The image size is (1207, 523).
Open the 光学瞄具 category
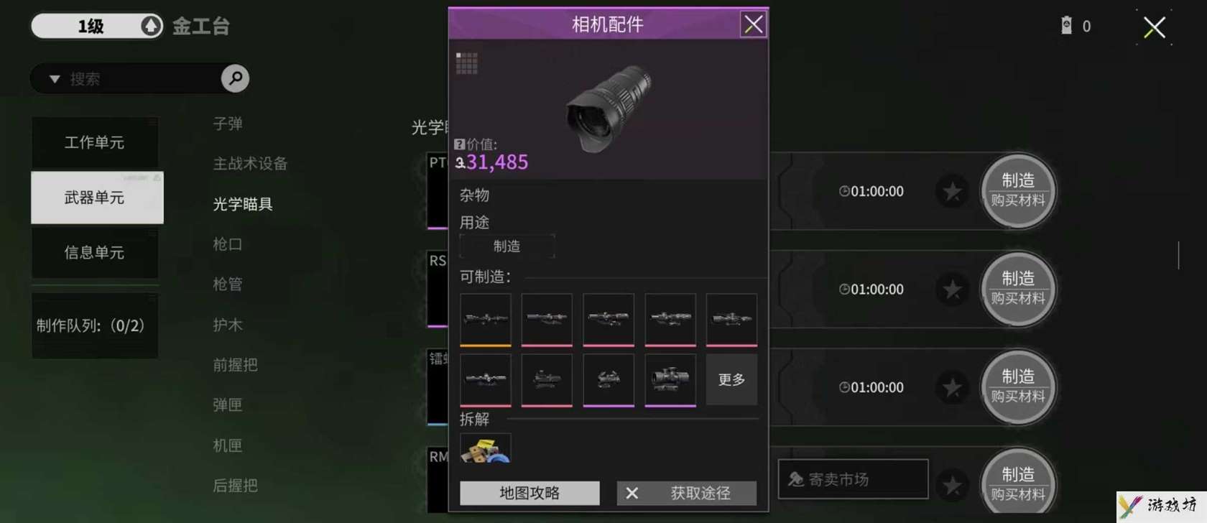coord(243,204)
